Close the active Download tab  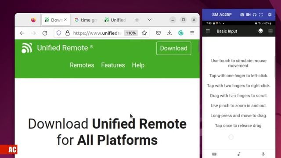65,20
